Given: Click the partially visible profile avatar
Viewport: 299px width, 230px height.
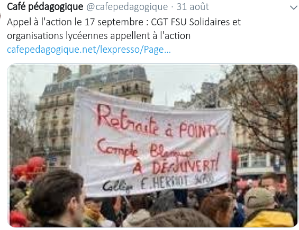Looking at the screenshot, I should coord(0,15).
